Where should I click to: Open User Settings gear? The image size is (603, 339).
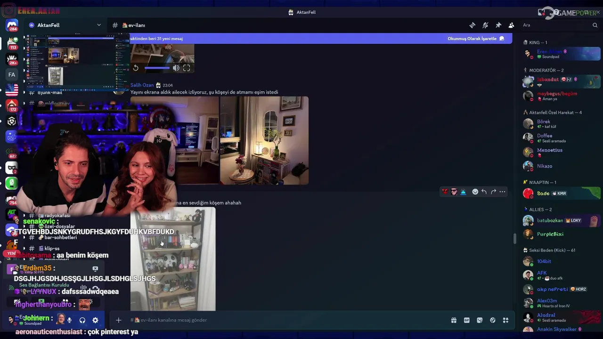click(x=95, y=320)
